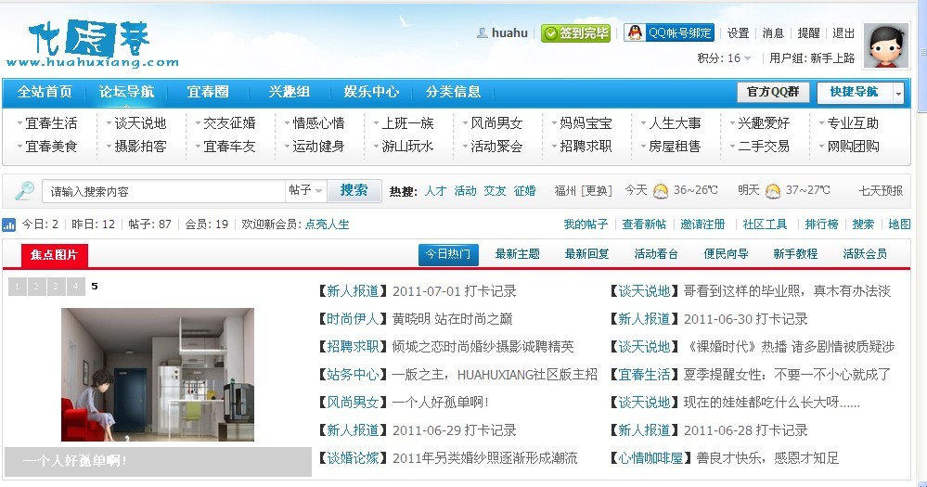
Task: Select slide 3 in focus picture pager
Action: (x=57, y=287)
